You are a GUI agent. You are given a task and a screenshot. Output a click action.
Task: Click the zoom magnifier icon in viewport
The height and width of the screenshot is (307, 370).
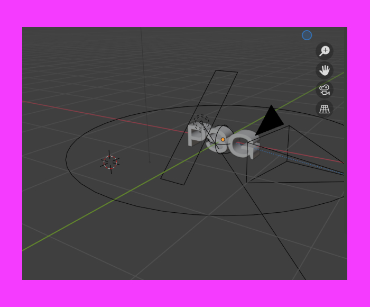[x=325, y=51]
